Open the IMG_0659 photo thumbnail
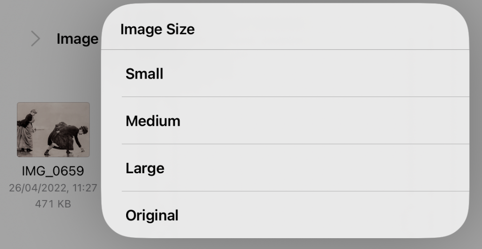482x249 pixels. click(53, 129)
